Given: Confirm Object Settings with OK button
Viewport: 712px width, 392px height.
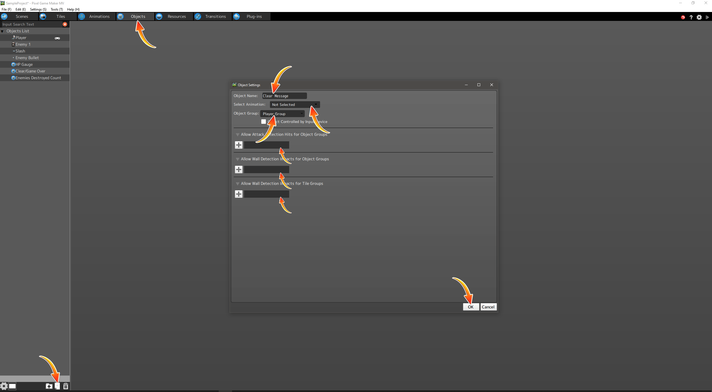Looking at the screenshot, I should coord(470,307).
